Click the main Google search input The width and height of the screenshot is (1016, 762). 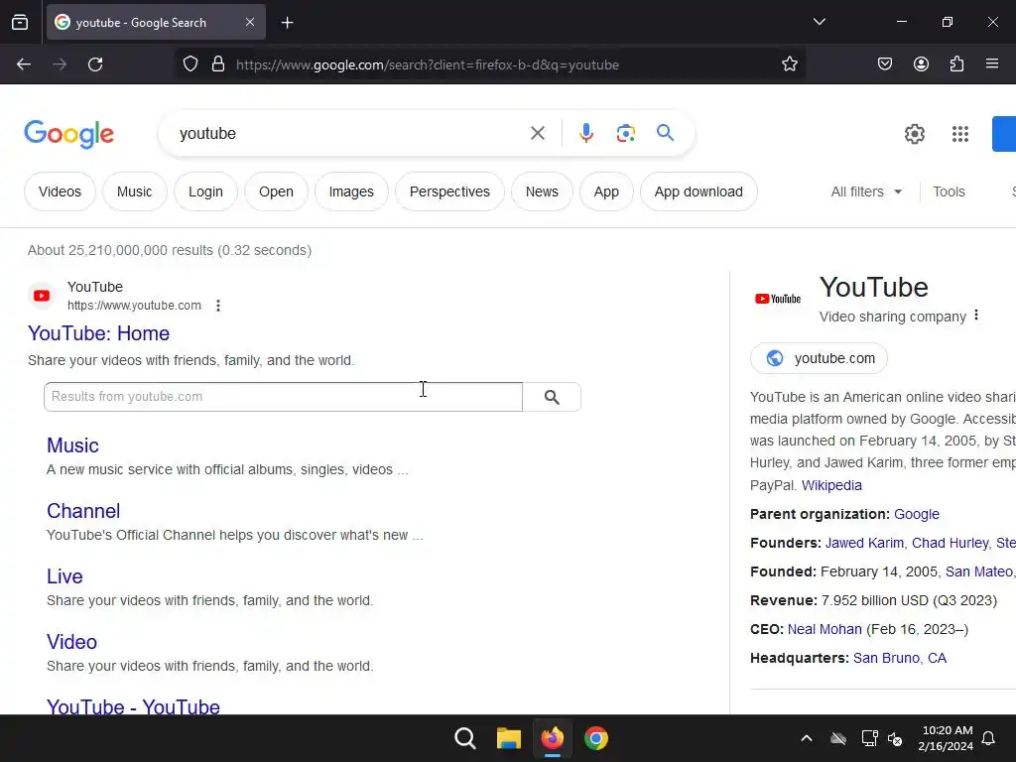tap(350, 134)
